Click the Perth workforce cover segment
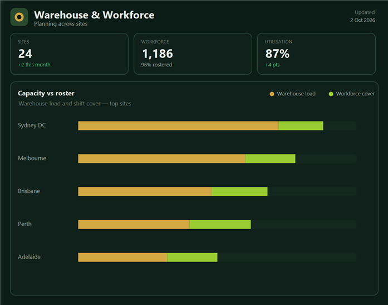Viewport: 388px width, 305px height. pyautogui.click(x=220, y=225)
